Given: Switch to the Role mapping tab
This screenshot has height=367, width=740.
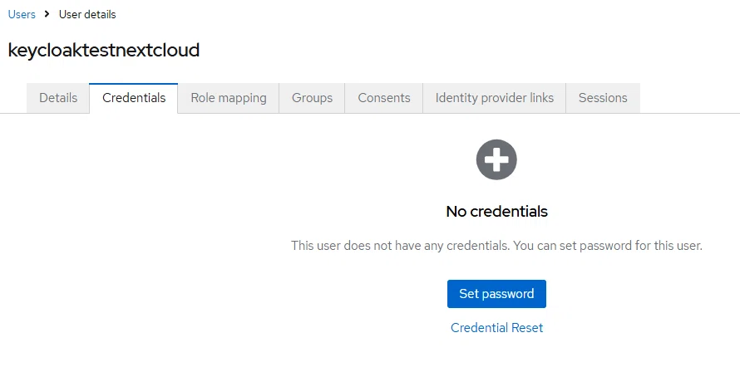Looking at the screenshot, I should tap(229, 98).
